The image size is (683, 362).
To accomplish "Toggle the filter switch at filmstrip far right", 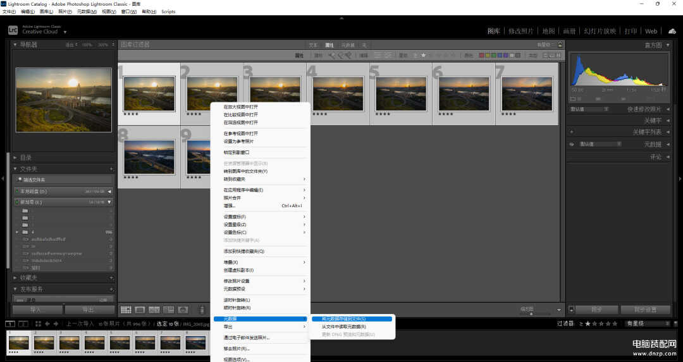I will click(675, 323).
